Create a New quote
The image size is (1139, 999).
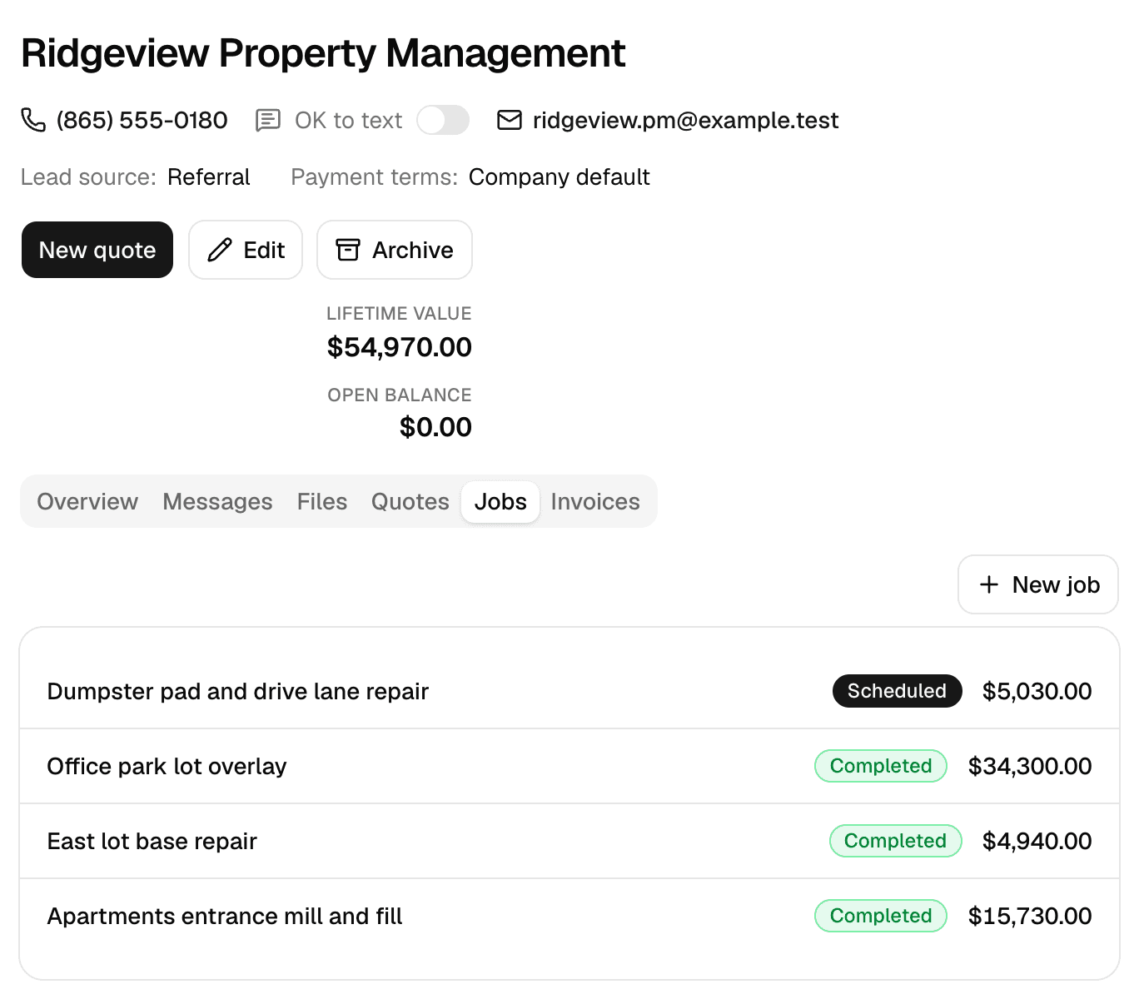coord(97,250)
